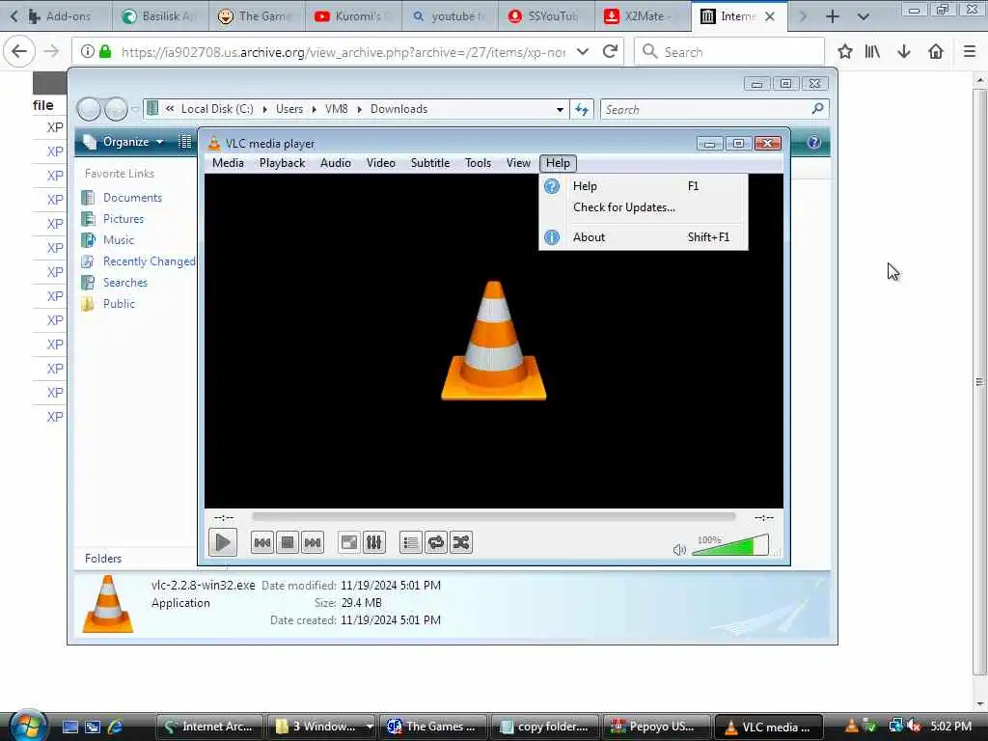Choose Help F1 entry in menu
Viewport: 988px width, 741px height.
[x=644, y=186]
